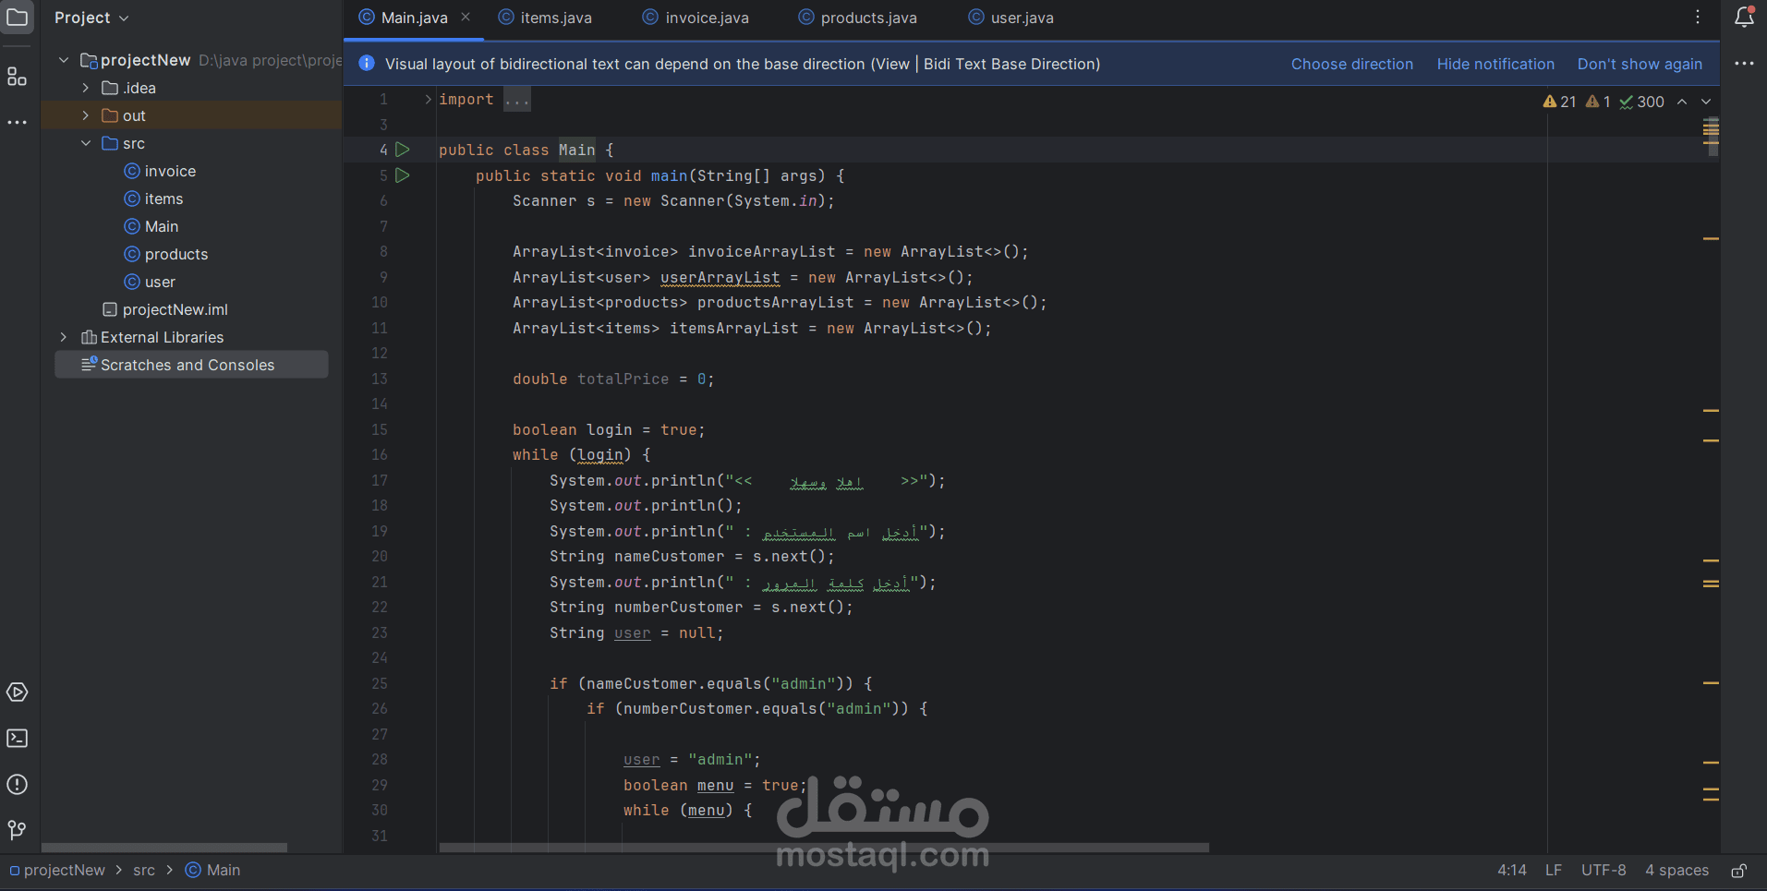The width and height of the screenshot is (1767, 891).
Task: Expand the out folder
Action: tap(86, 115)
